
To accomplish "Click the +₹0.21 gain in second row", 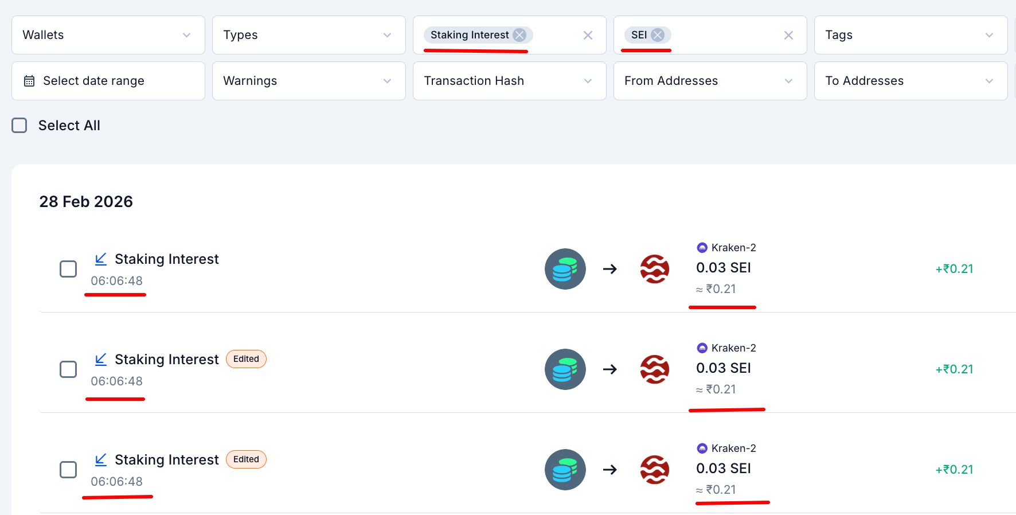I will [955, 369].
